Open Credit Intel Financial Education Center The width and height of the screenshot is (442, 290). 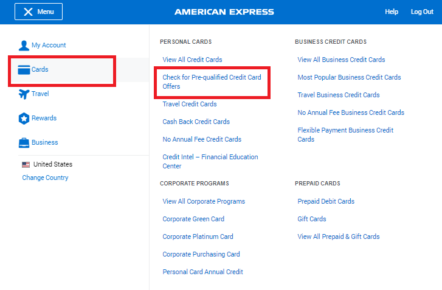[x=210, y=162]
